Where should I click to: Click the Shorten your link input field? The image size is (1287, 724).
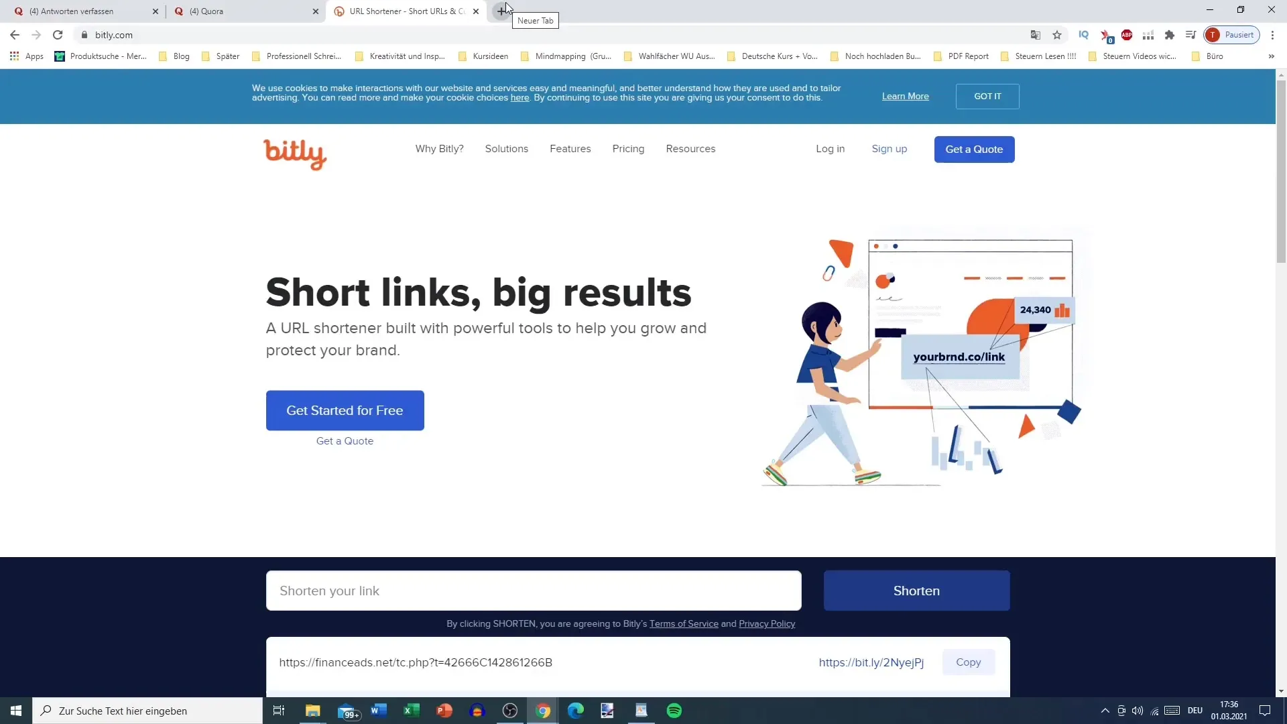tap(535, 591)
